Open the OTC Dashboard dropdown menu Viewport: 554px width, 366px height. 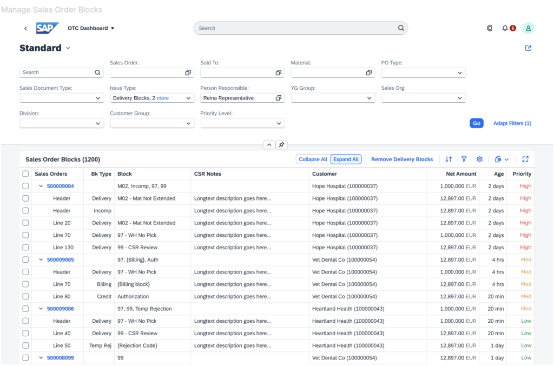(x=91, y=28)
